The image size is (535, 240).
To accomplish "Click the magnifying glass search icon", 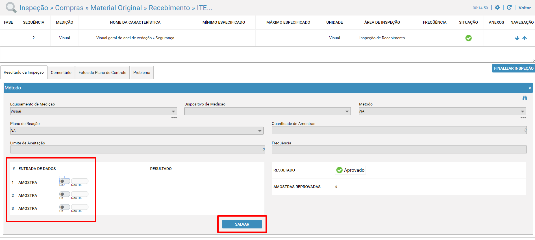I will [x=11, y=7].
